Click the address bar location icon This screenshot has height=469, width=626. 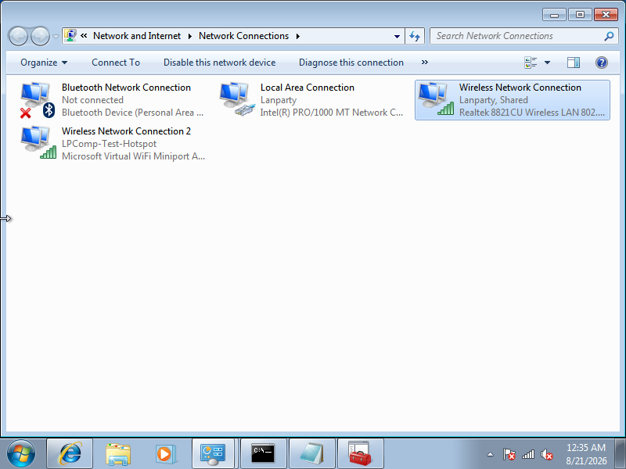[x=70, y=35]
